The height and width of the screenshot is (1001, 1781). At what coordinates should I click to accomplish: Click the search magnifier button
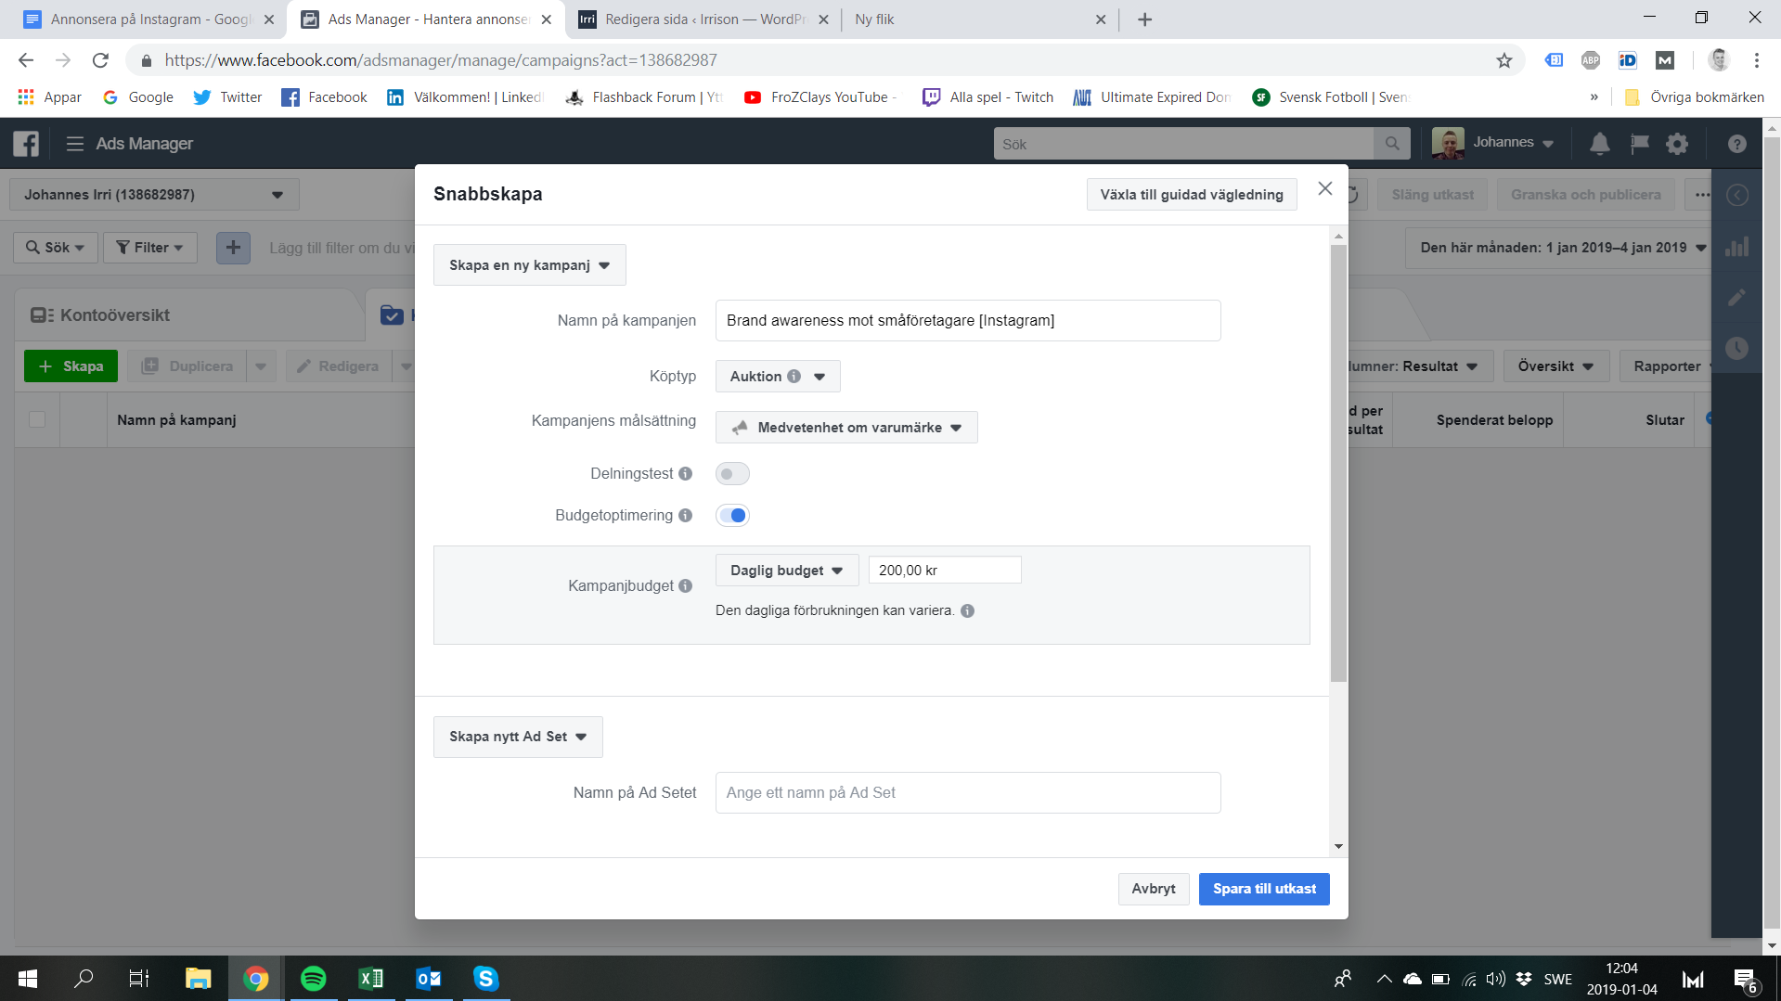(1392, 144)
